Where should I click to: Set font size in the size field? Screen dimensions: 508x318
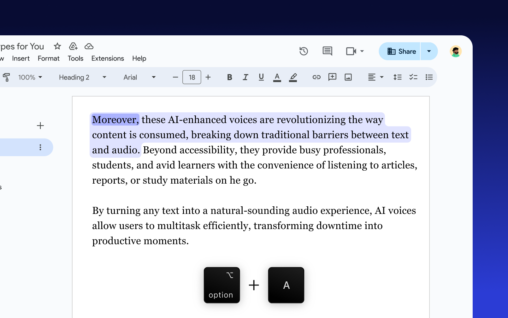click(192, 77)
